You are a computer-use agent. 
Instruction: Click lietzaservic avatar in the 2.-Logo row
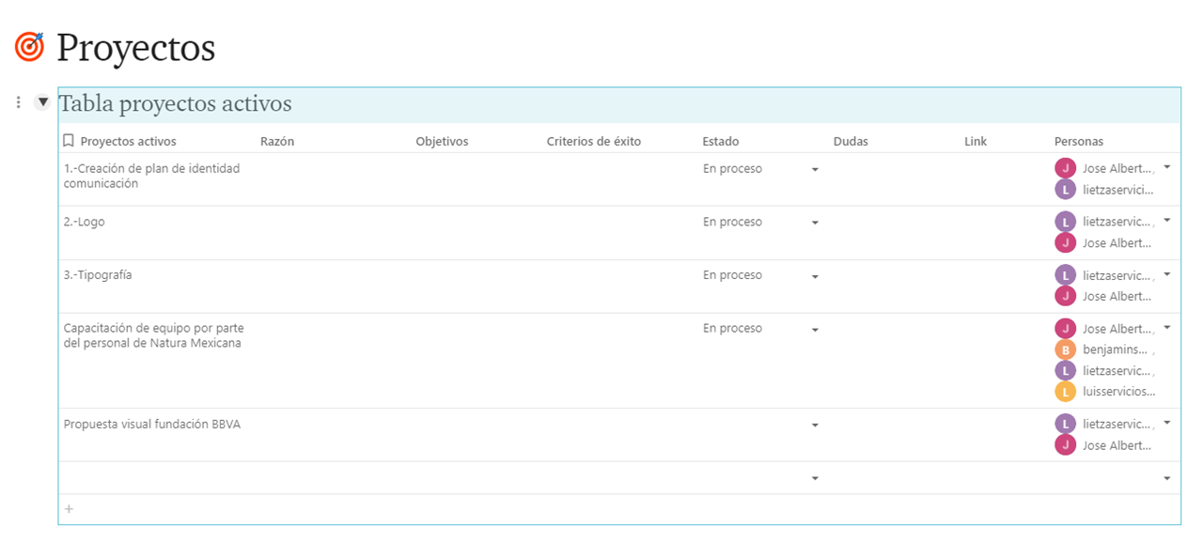1065,222
